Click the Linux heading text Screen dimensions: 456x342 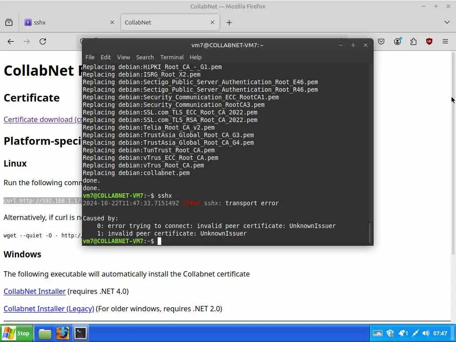point(15,163)
